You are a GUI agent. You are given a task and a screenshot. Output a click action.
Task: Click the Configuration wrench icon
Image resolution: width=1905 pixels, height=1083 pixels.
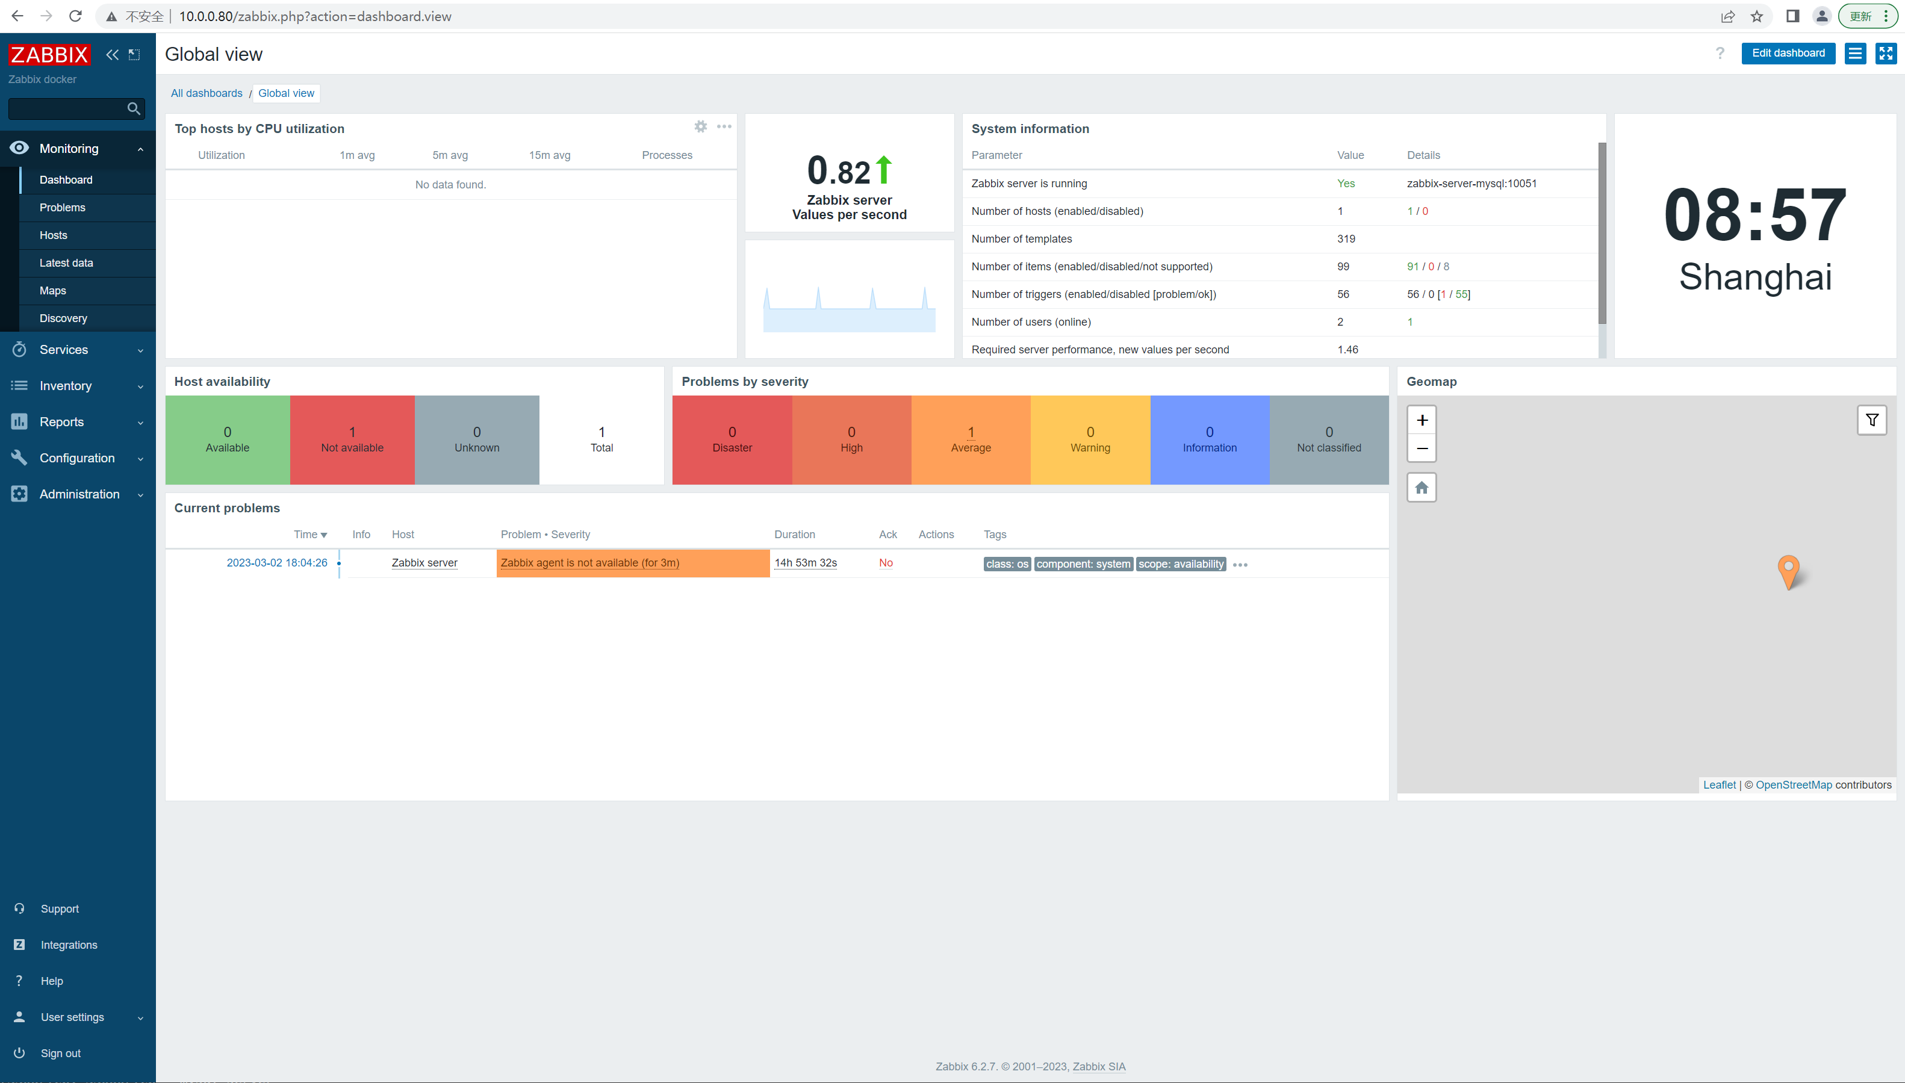pos(19,458)
